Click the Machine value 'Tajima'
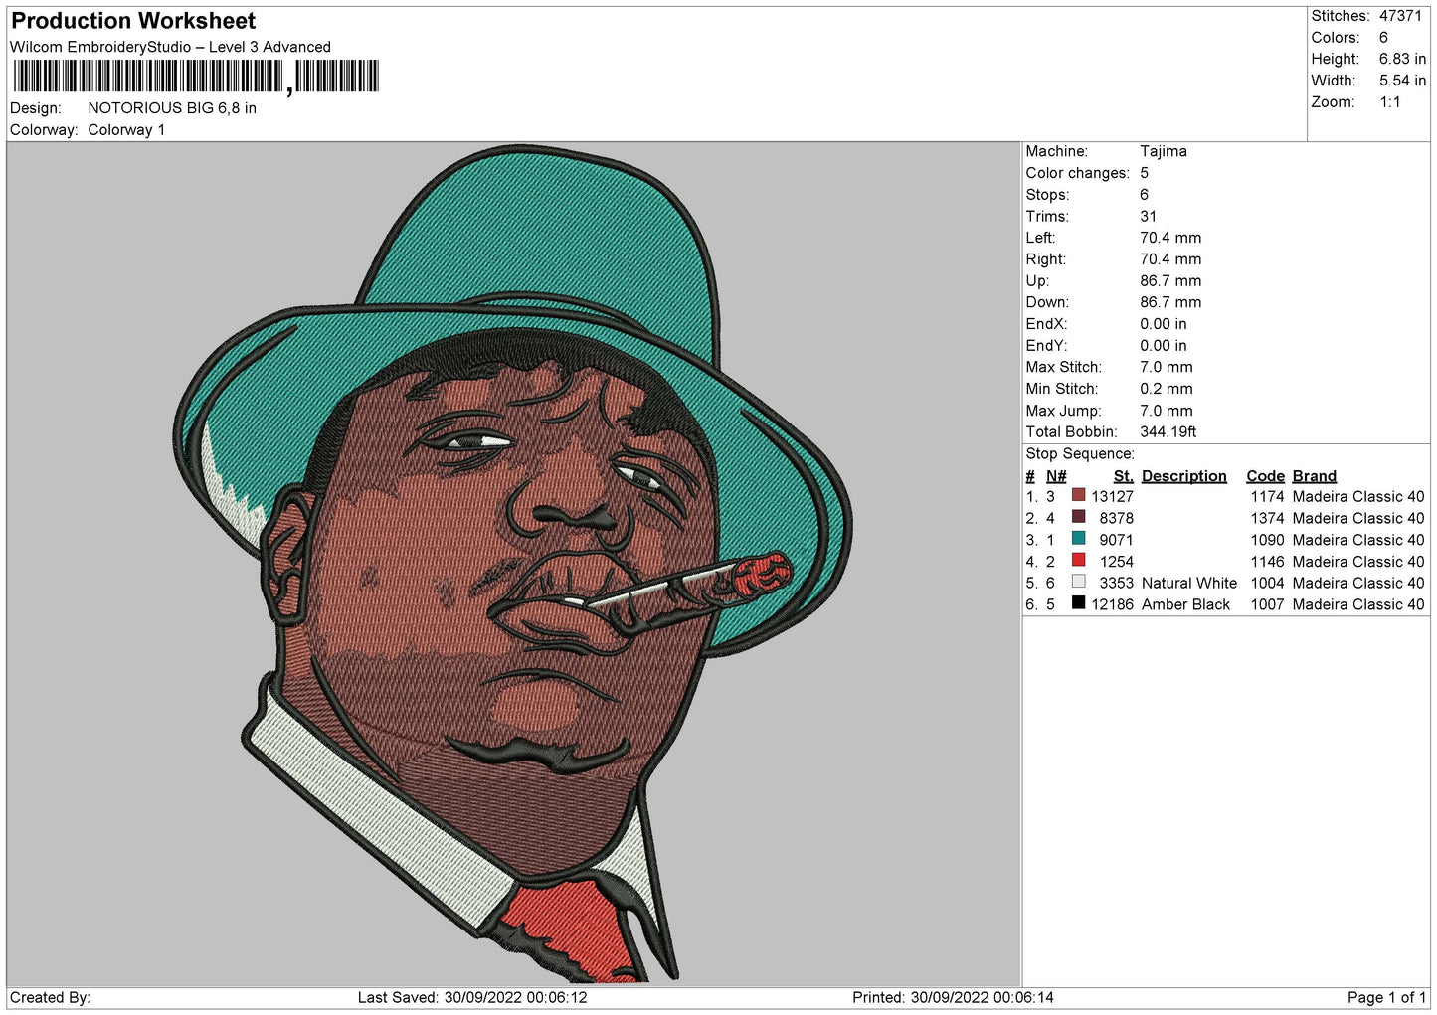Viewport: 1437px width, 1015px height. click(x=1164, y=151)
